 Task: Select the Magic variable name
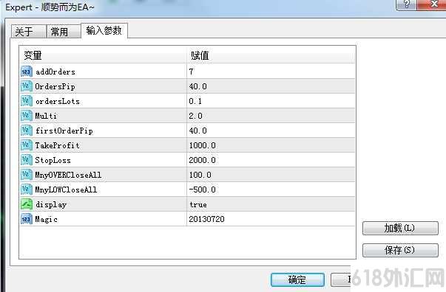tap(46, 219)
